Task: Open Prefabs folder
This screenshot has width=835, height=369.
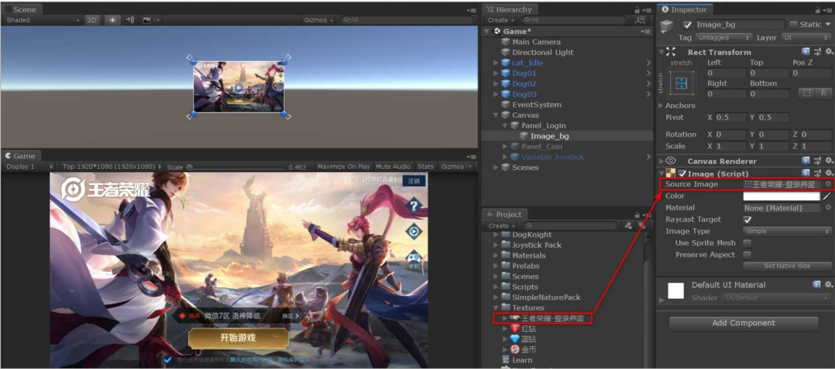Action: (525, 266)
